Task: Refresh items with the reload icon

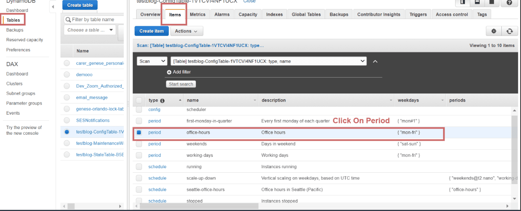Action: coord(509,31)
